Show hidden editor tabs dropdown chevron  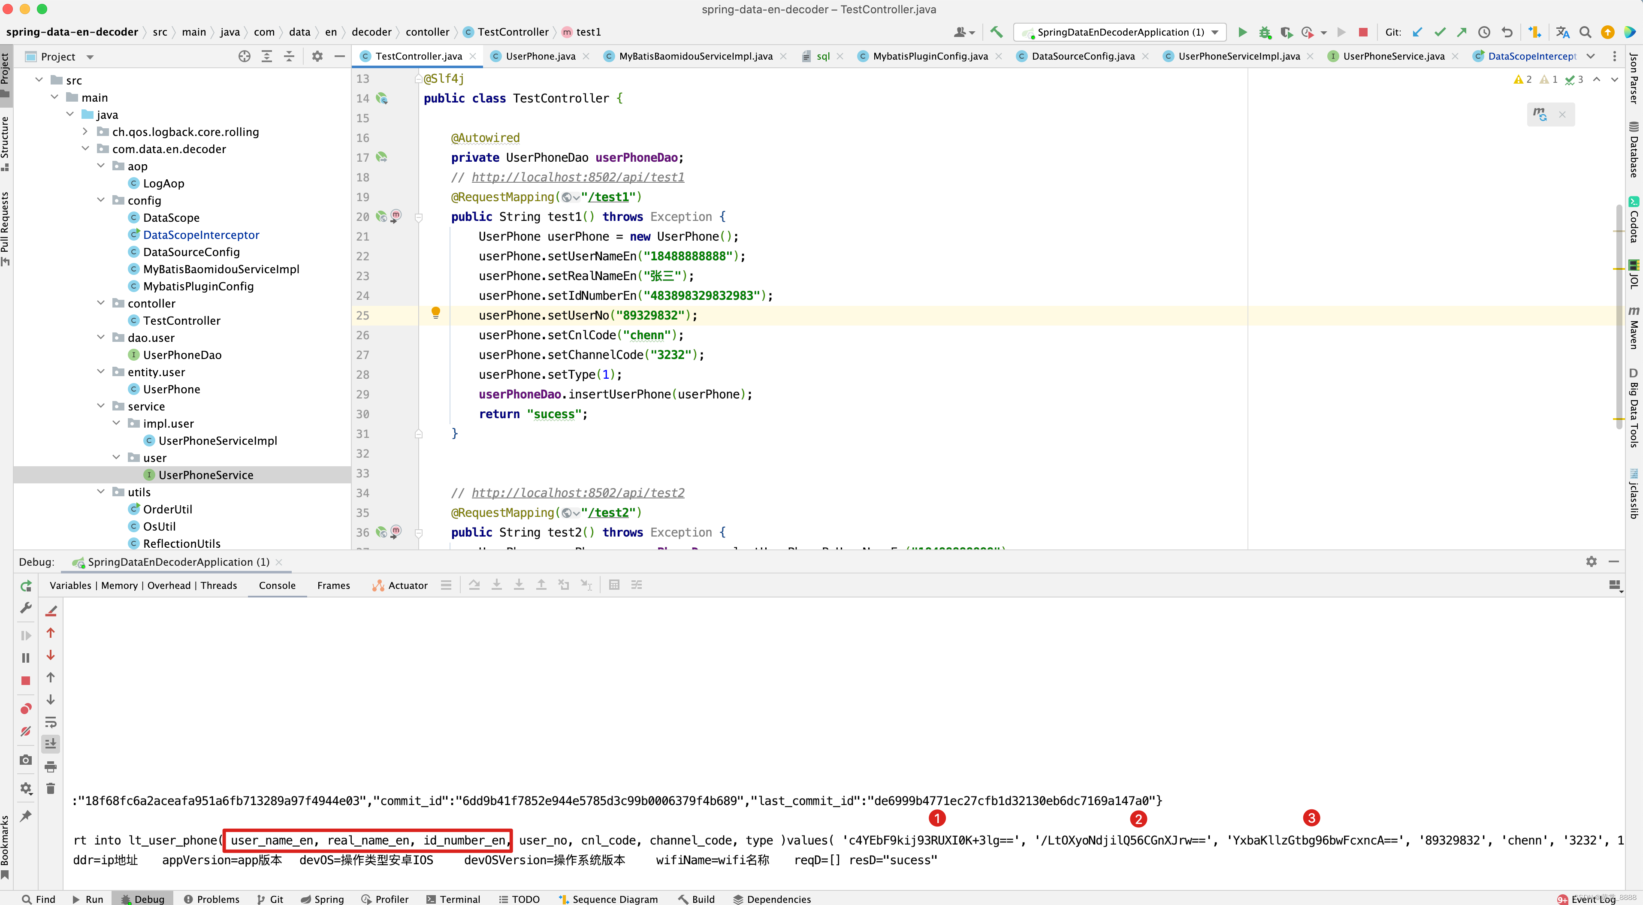pos(1591,56)
